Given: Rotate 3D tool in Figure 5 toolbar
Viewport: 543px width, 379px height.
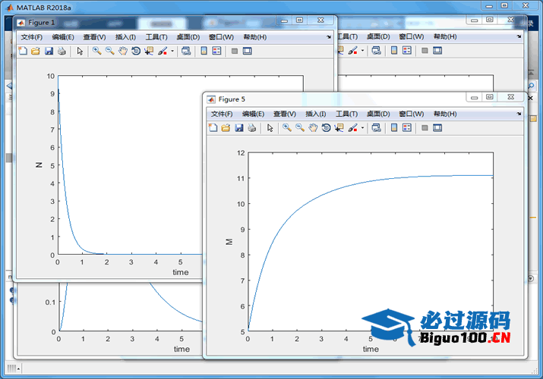Looking at the screenshot, I should click(x=327, y=128).
